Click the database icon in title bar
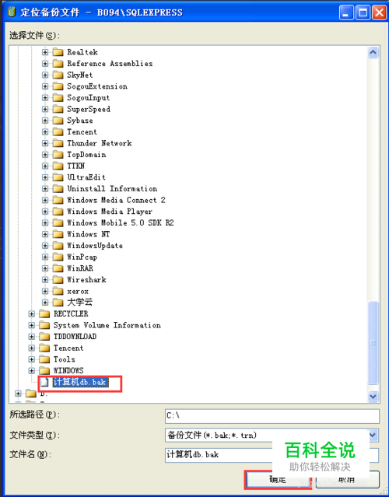 pos(12,12)
